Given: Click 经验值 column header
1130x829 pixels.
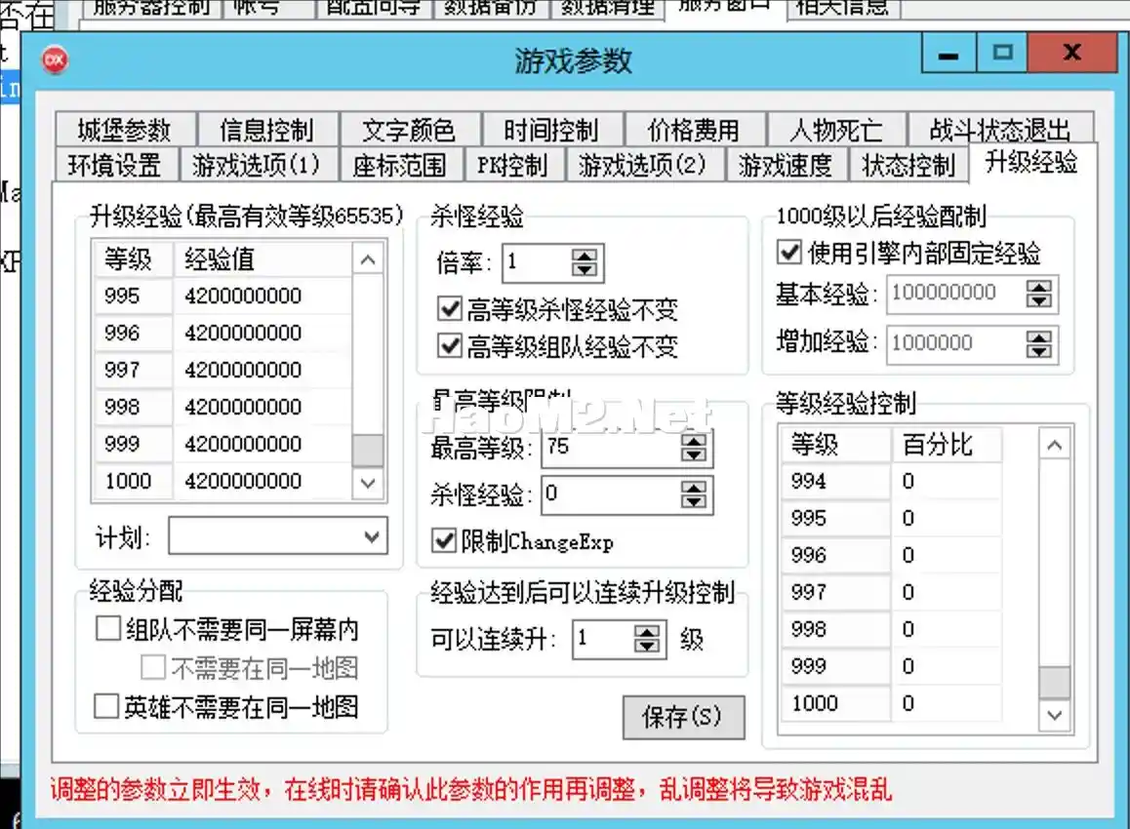Looking at the screenshot, I should (x=262, y=258).
